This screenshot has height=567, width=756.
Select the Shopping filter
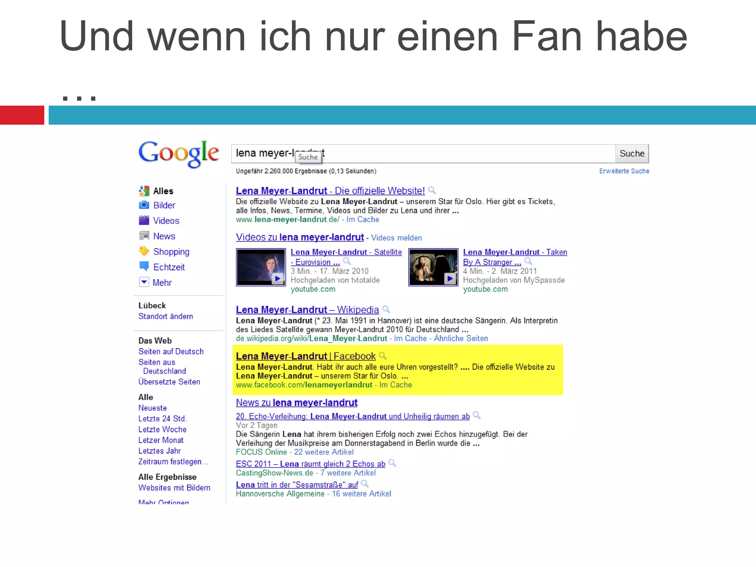point(171,252)
